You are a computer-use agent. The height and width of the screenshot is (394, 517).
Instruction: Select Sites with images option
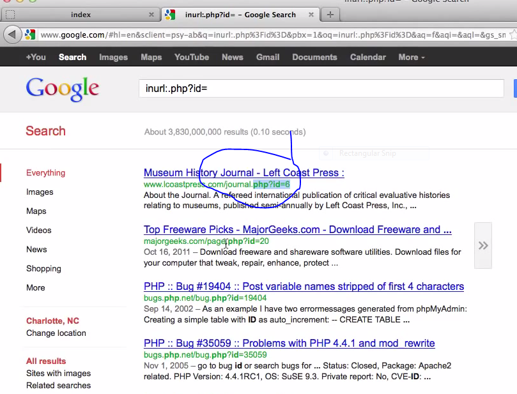point(58,373)
